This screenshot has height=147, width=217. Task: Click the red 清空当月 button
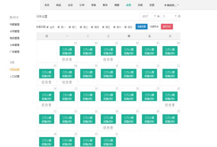pos(167,27)
